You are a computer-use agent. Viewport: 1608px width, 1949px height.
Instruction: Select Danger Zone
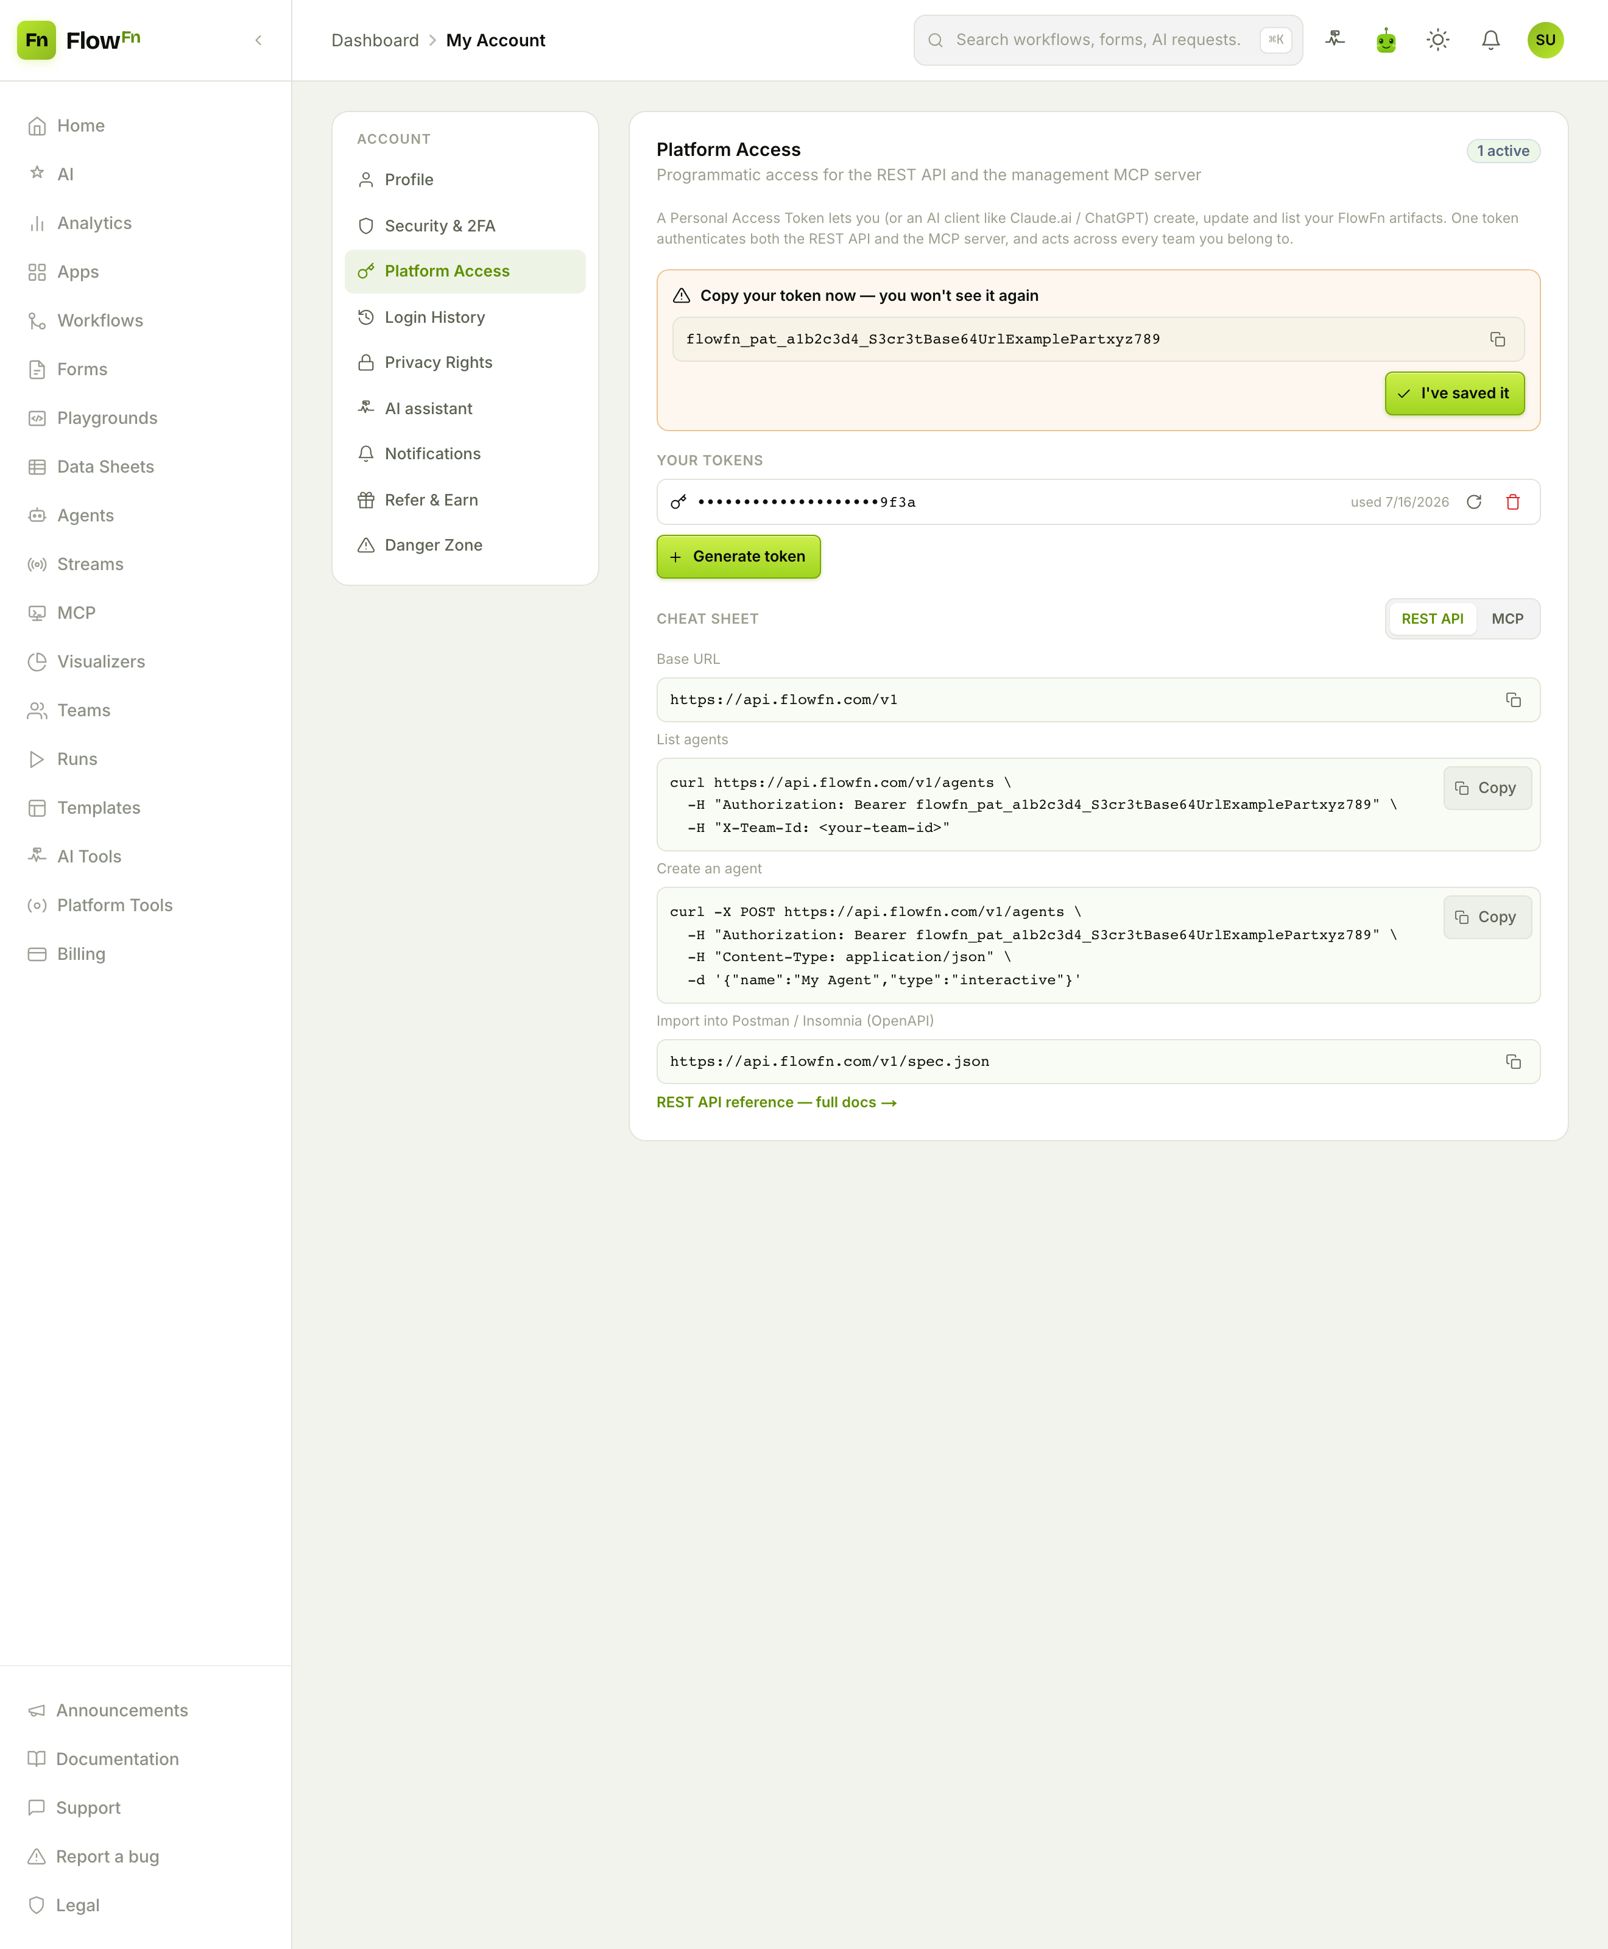(x=465, y=546)
